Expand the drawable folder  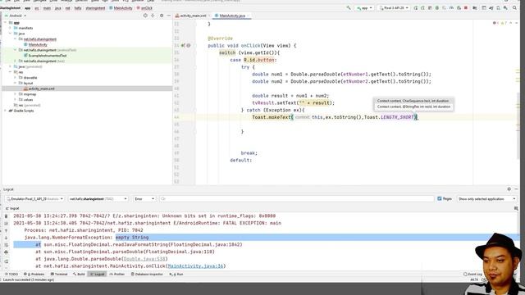pyautogui.click(x=15, y=78)
